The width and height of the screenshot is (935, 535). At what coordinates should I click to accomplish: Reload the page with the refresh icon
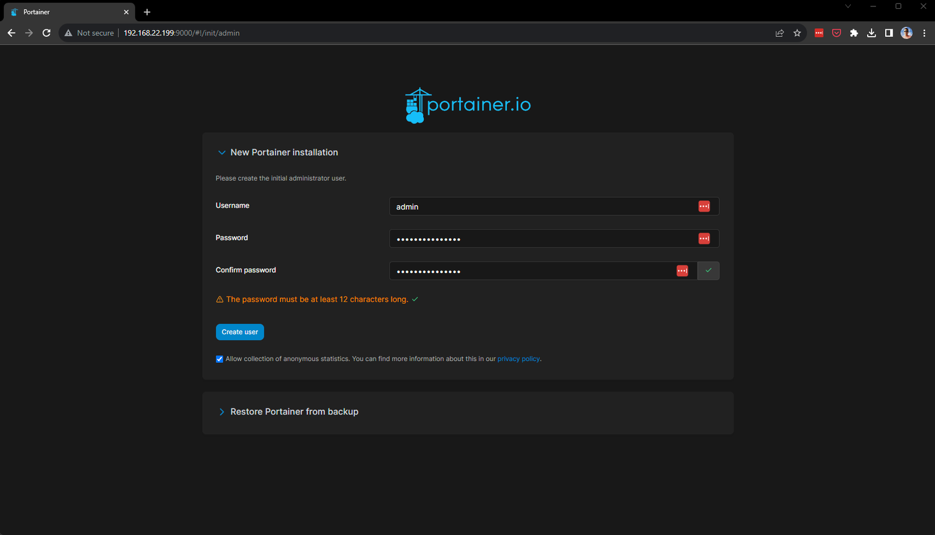tap(46, 32)
